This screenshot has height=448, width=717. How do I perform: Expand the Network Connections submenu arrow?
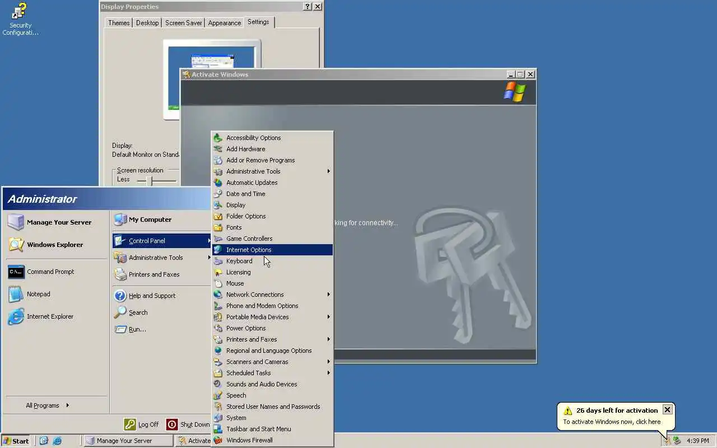tap(329, 295)
